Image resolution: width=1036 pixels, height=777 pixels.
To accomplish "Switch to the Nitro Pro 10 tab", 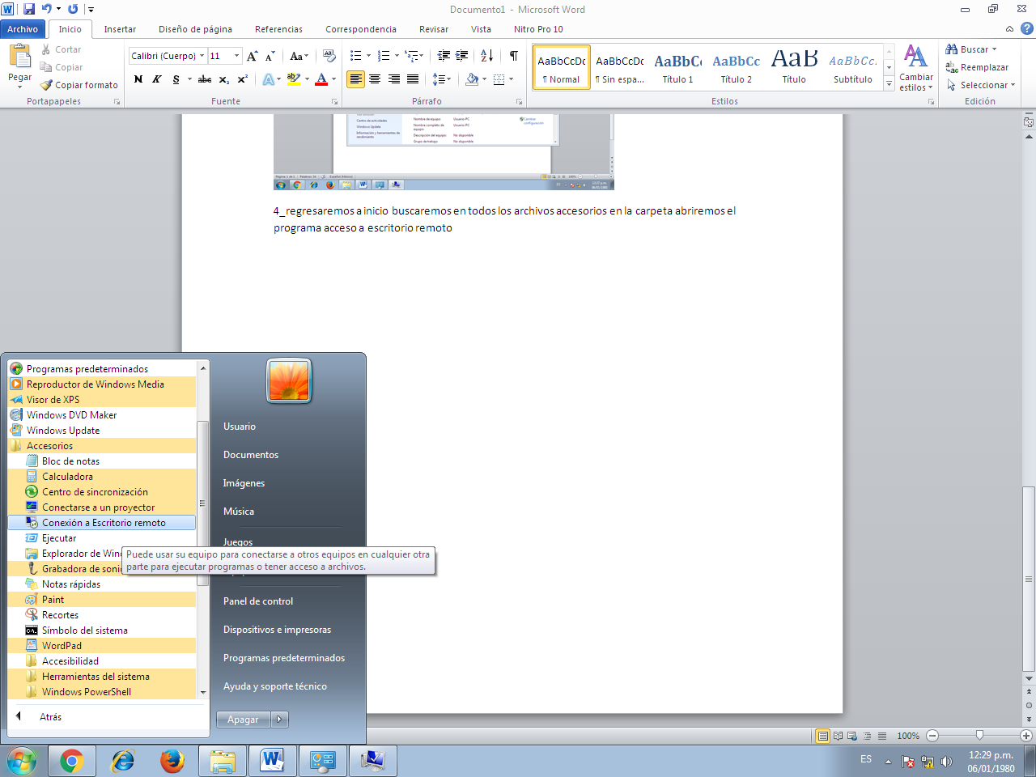I will 538,28.
